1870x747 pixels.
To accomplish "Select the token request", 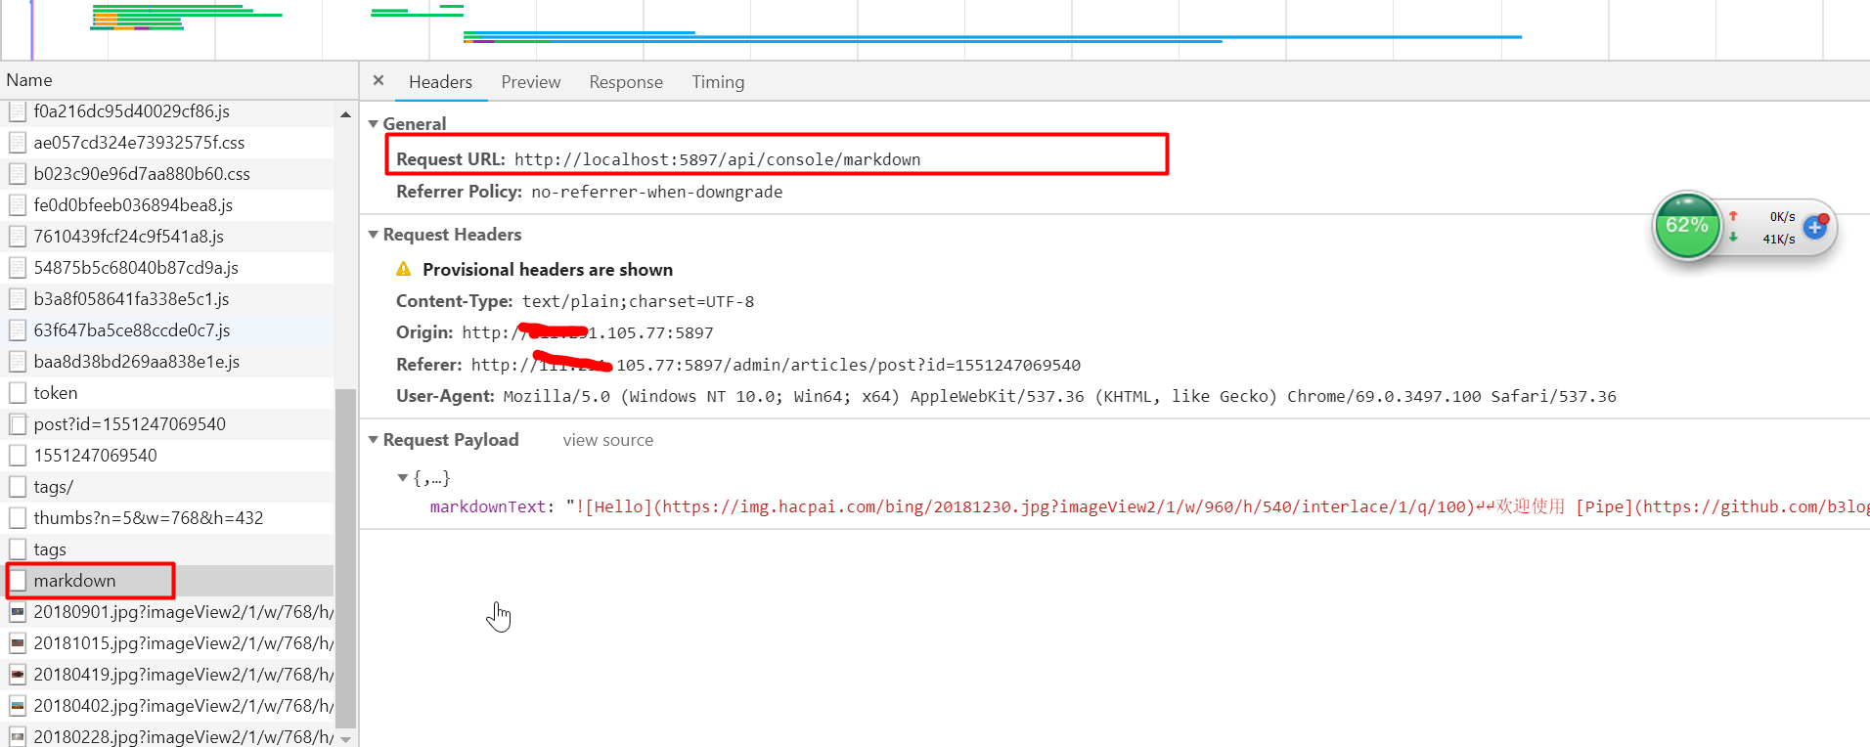I will (x=166, y=393).
